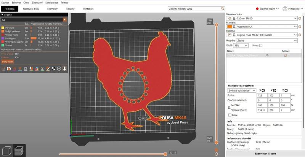
Task: Click the bottom thumb of vertical layer slider
Action: (x=216, y=143)
